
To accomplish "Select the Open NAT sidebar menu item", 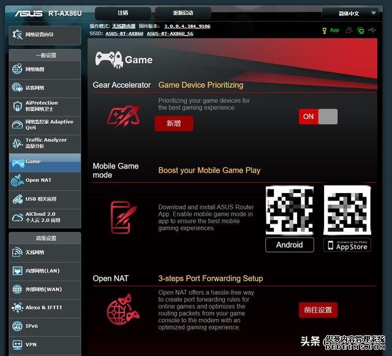I will (45, 180).
